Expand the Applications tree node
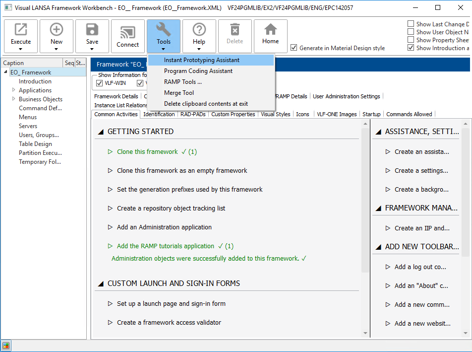The height and width of the screenshot is (352, 472). click(x=14, y=90)
